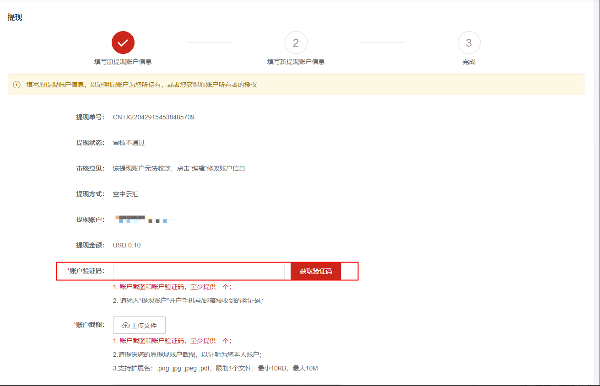Select the 填写原提现账户信息 step label

[123, 62]
